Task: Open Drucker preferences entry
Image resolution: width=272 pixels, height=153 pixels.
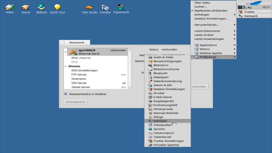Action: point(168,93)
